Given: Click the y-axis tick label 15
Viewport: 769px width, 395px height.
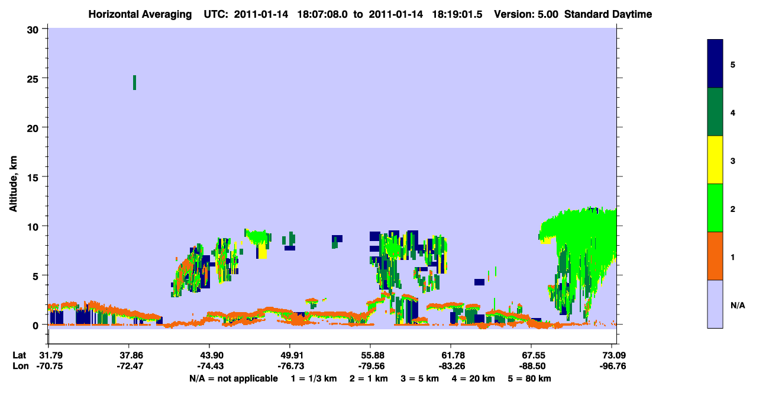Looking at the screenshot, I should [x=34, y=177].
